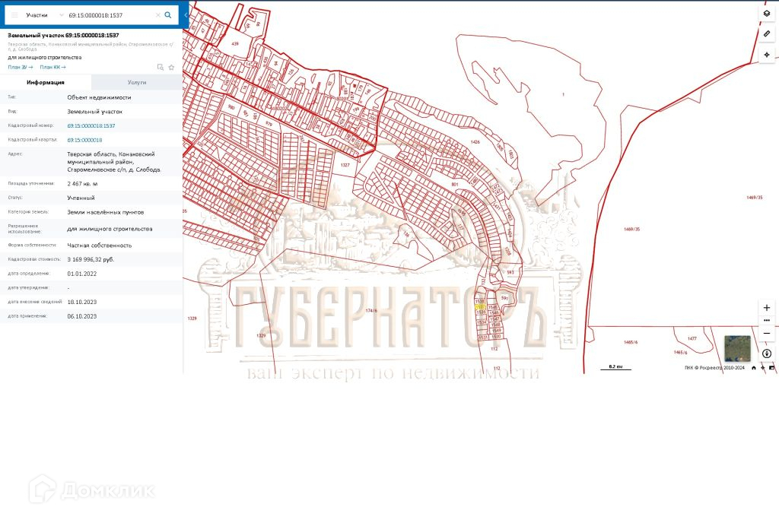The image size is (779, 523).
Task: Click the highlighted yellow parcel 1537 on map
Action: pos(479,307)
